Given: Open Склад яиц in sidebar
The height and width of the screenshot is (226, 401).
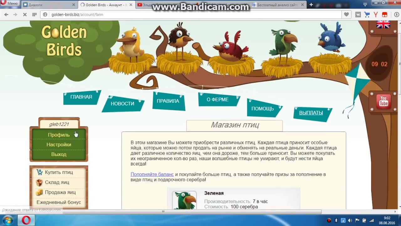Looking at the screenshot, I should click(x=57, y=182).
